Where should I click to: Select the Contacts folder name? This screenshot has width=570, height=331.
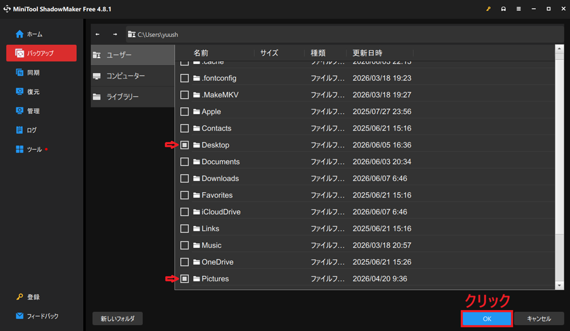pyautogui.click(x=216, y=128)
